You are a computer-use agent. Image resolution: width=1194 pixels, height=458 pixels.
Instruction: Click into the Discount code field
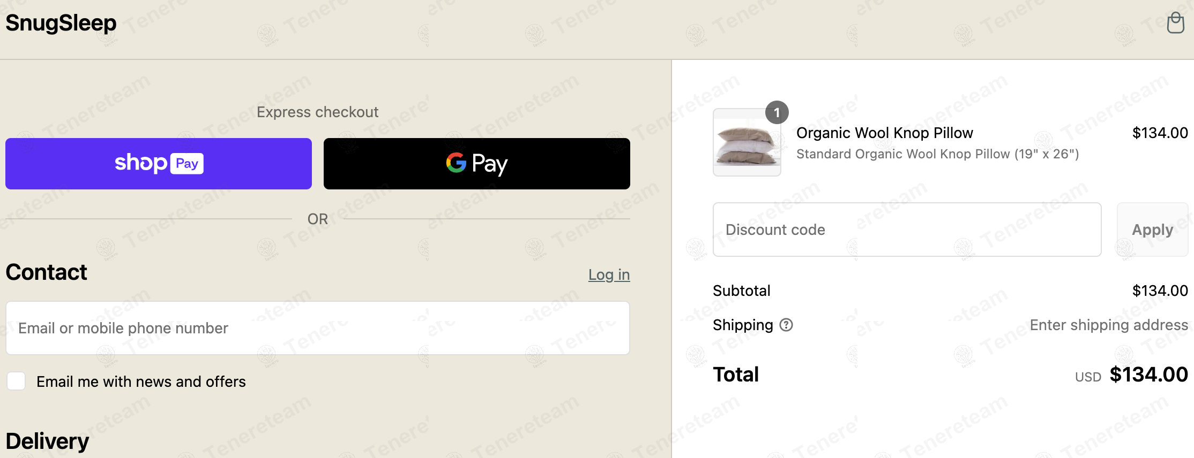[907, 230]
